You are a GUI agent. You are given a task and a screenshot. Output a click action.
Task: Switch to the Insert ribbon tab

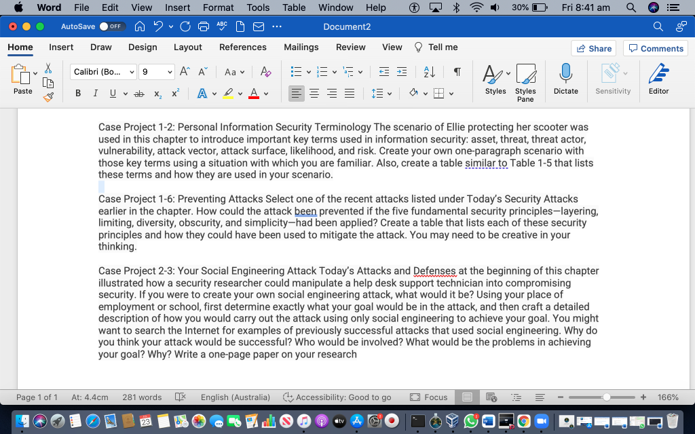(61, 47)
